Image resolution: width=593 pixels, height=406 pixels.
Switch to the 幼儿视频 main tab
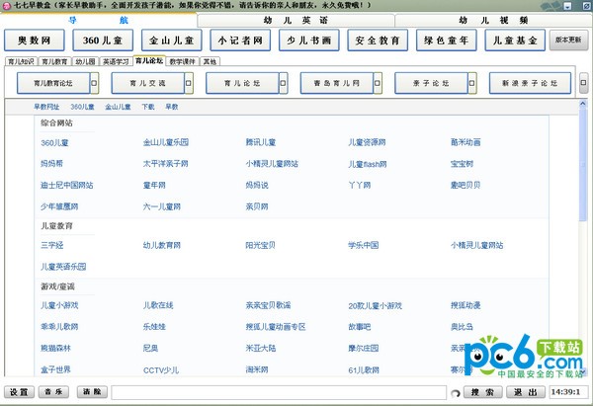(493, 21)
